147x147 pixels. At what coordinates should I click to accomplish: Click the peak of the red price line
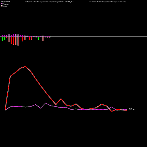click(25, 66)
